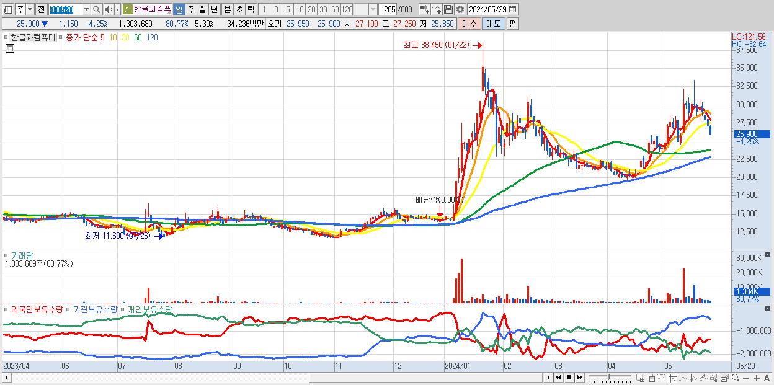Screen dimensions: 774x385
Task: Click the rewind double-arrow button
Action: tap(558, 378)
